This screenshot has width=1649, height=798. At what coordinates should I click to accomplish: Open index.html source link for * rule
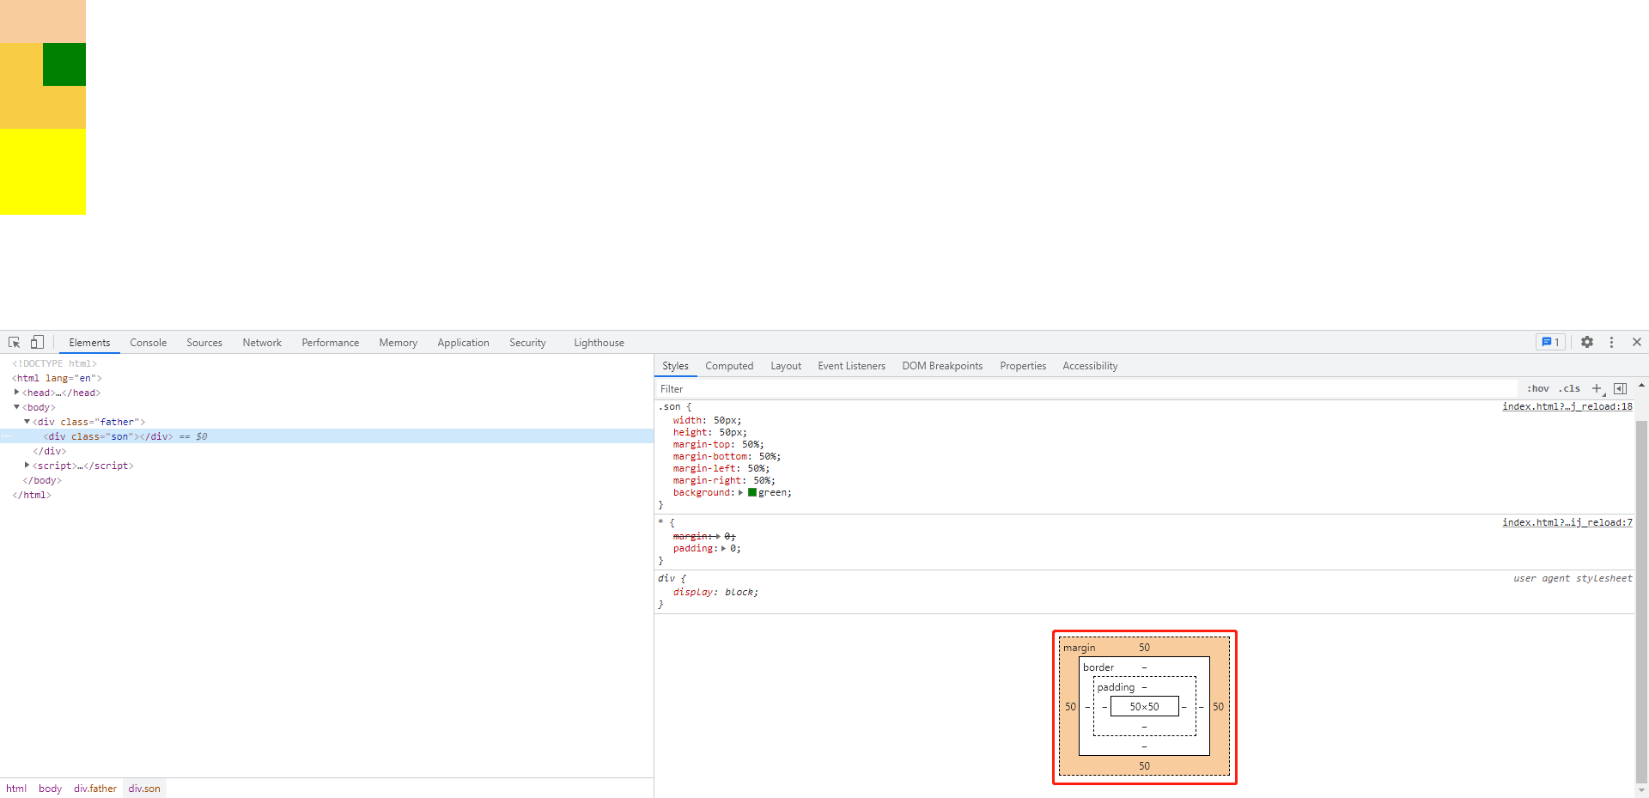pyautogui.click(x=1567, y=522)
